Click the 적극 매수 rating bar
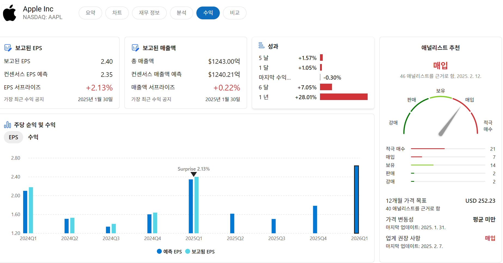 coord(448,149)
